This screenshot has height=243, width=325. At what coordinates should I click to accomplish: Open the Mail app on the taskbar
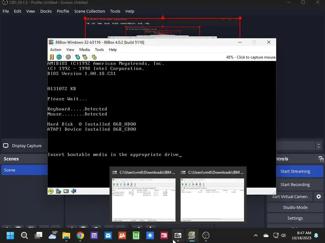coord(108,235)
